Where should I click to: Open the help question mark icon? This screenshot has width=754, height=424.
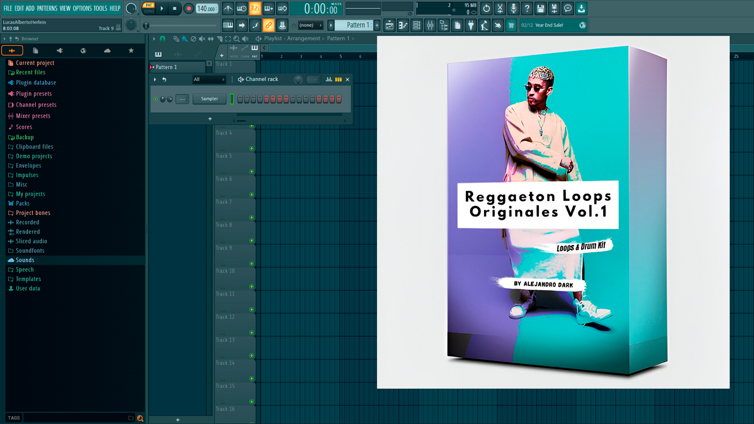click(527, 8)
